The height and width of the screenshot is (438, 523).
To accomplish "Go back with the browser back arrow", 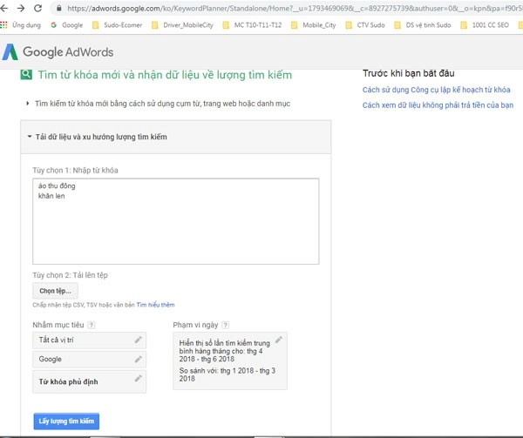I will point(4,8).
